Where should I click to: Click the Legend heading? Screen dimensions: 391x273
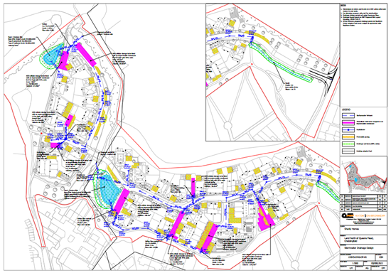coord(346,109)
